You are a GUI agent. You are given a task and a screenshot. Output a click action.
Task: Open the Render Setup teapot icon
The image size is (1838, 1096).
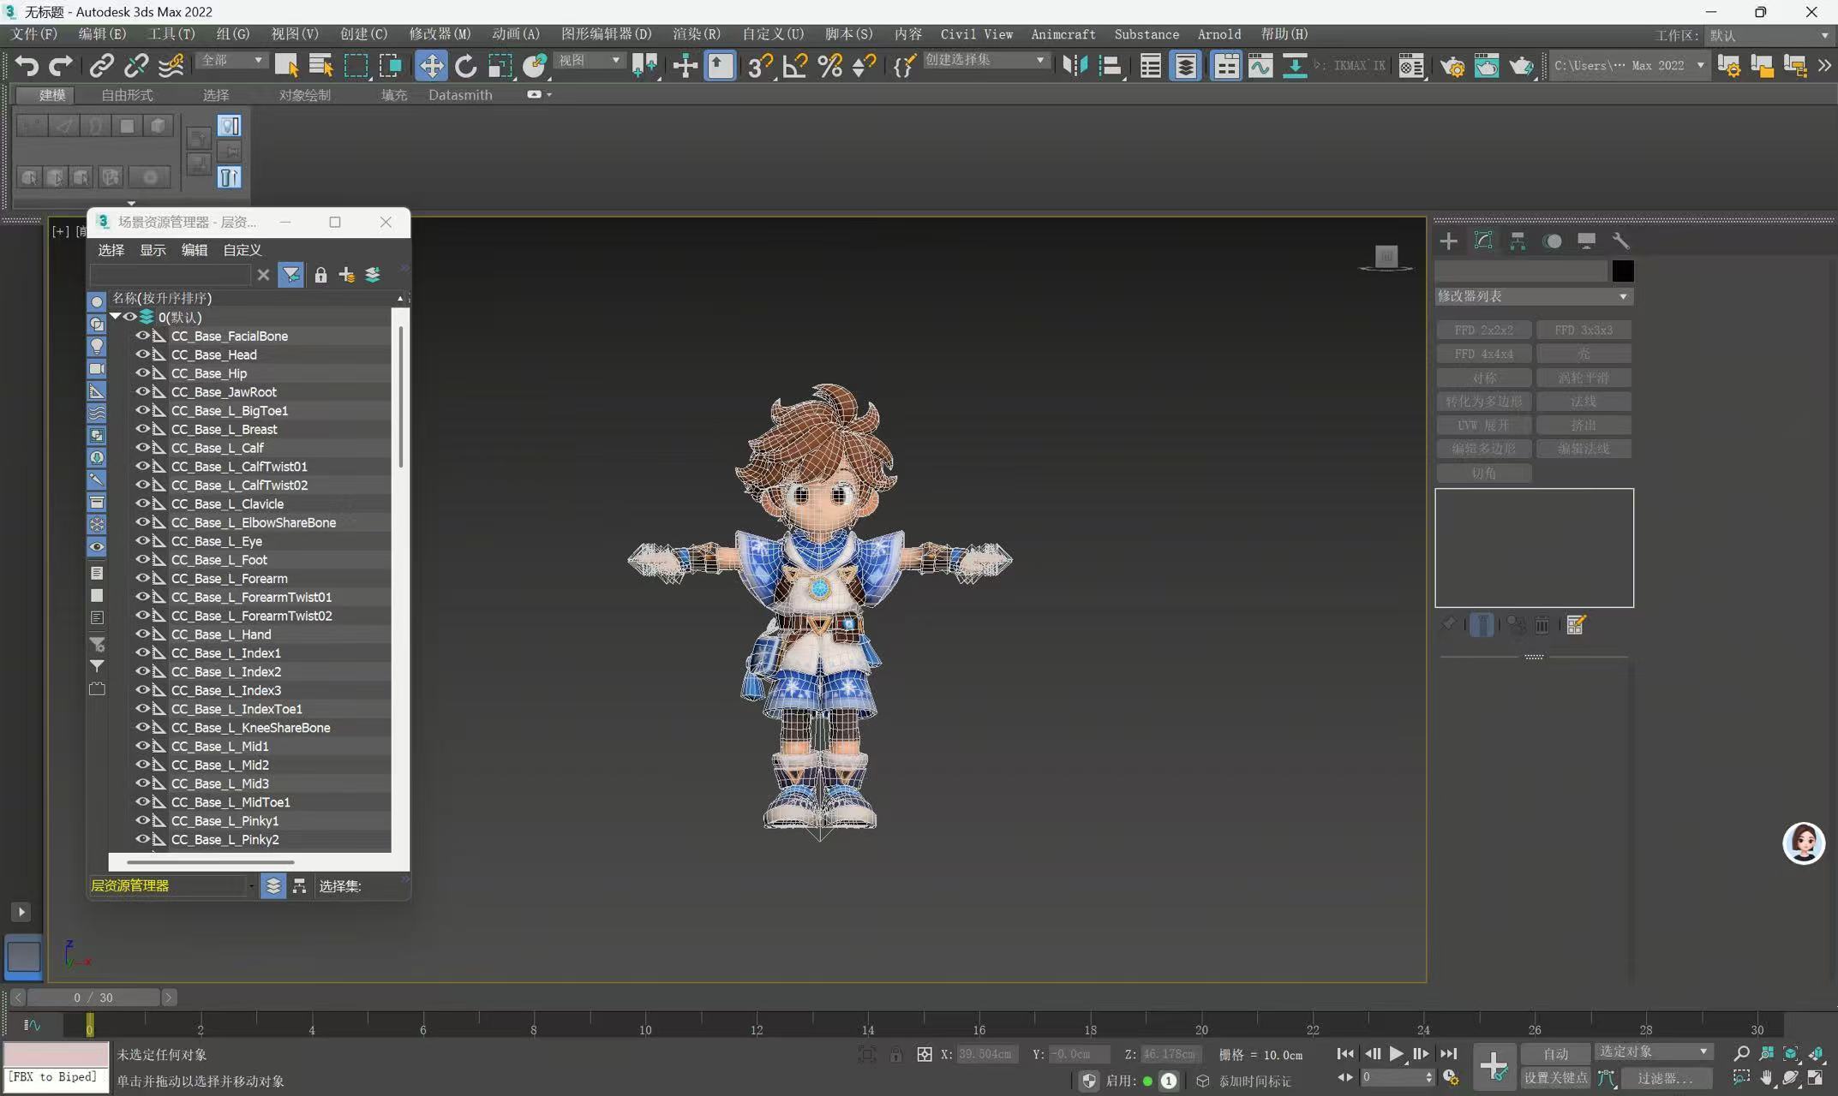[x=1452, y=66]
